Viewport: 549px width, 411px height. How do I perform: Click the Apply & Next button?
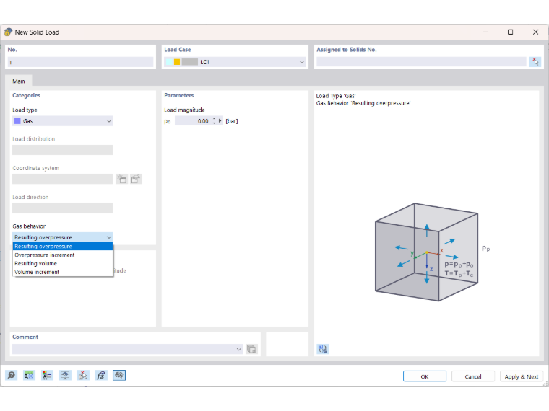coord(522,376)
